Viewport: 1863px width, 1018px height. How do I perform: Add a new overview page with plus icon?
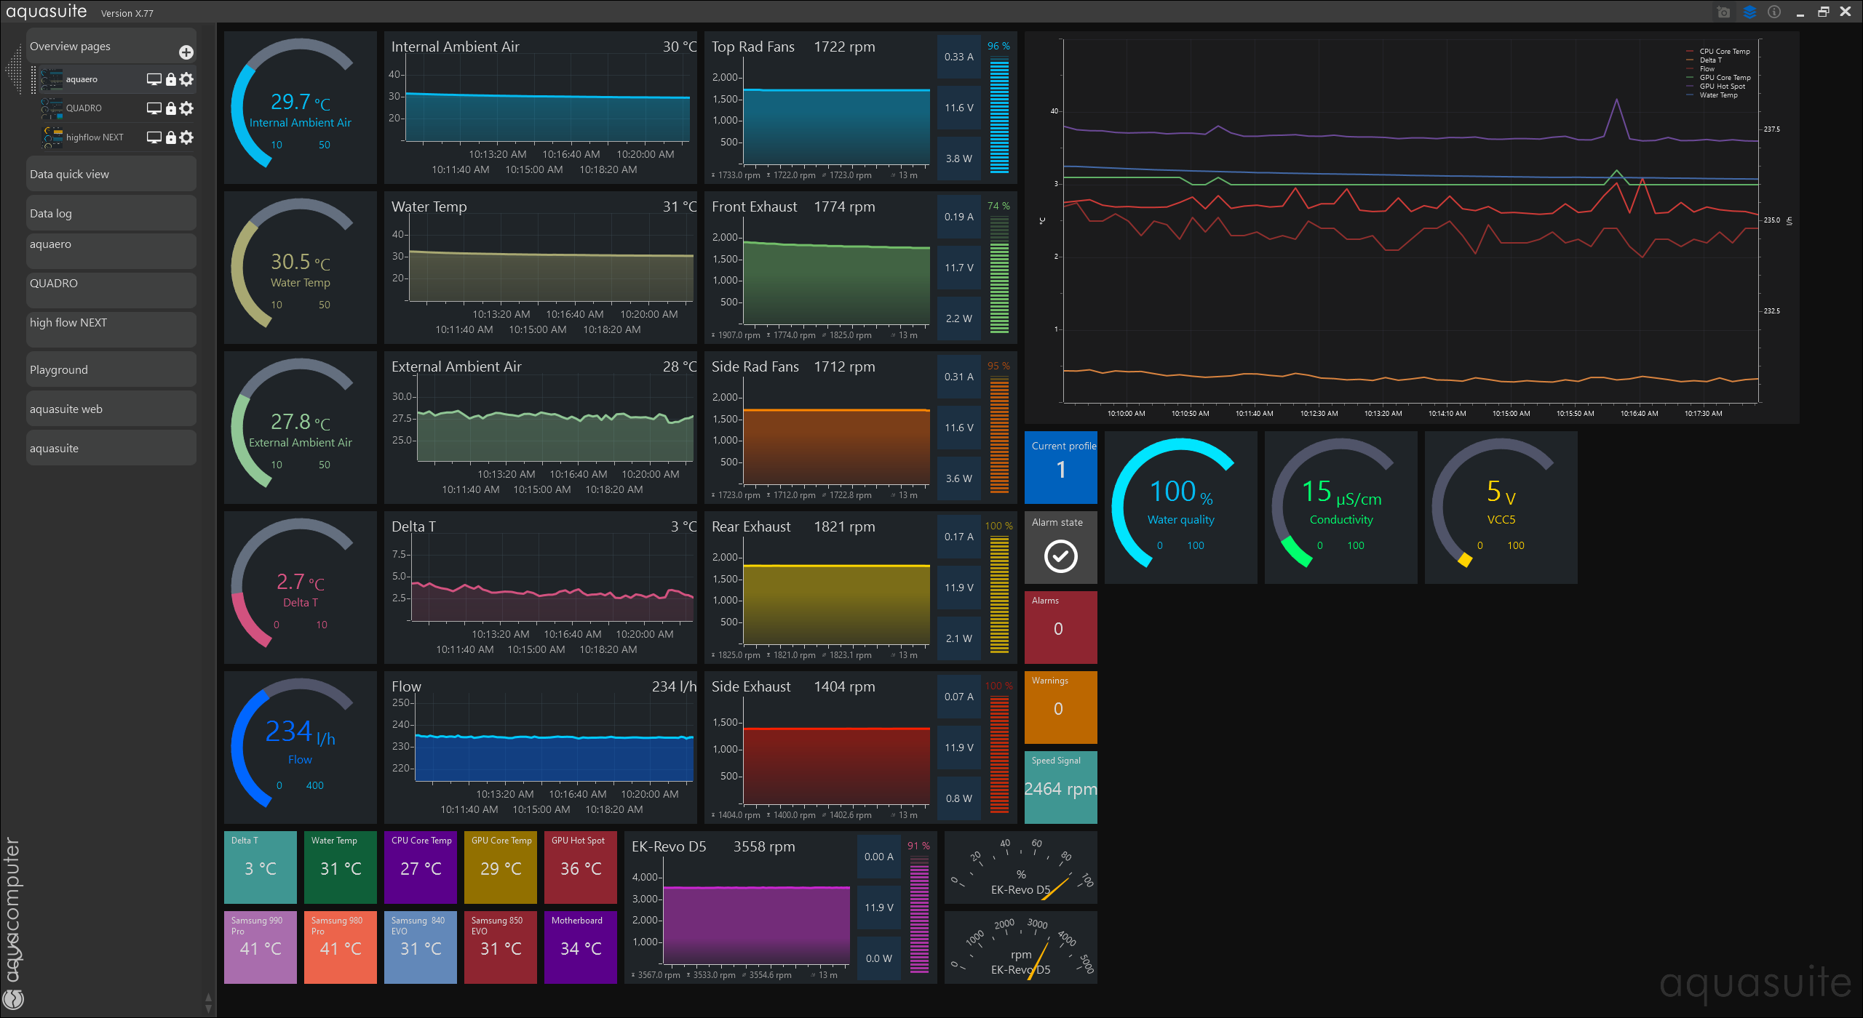186,52
